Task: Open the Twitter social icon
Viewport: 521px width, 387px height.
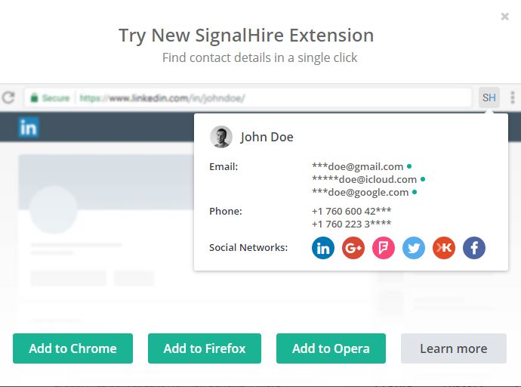Action: point(414,248)
